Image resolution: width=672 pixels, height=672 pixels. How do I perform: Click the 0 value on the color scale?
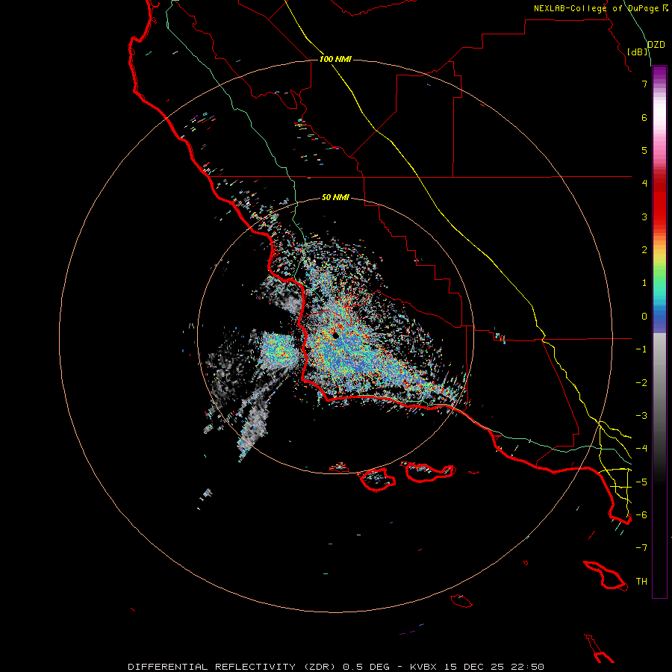pyautogui.click(x=644, y=317)
